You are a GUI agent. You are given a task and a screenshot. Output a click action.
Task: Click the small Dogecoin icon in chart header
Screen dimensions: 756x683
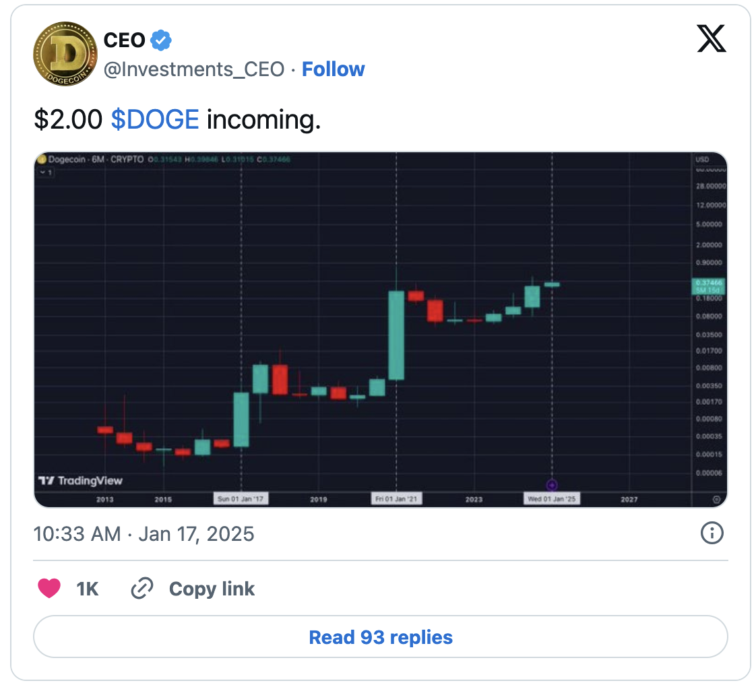(x=42, y=160)
